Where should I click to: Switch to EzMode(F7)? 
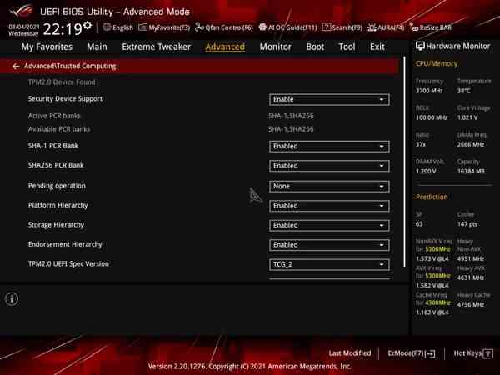[411, 353]
